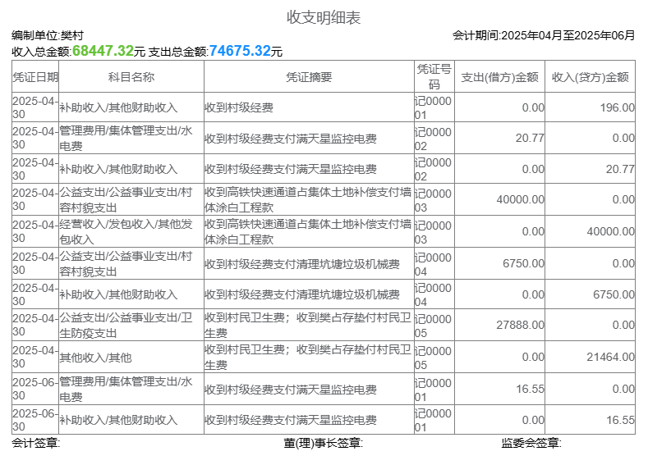Screen dimensions: 648x465
Task: Select the 196.00 income amount cell
Action: coord(617,107)
